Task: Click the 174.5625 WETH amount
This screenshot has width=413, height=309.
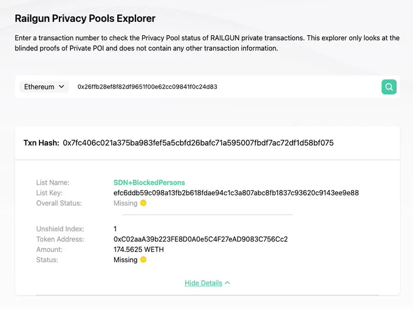Action: [138, 250]
